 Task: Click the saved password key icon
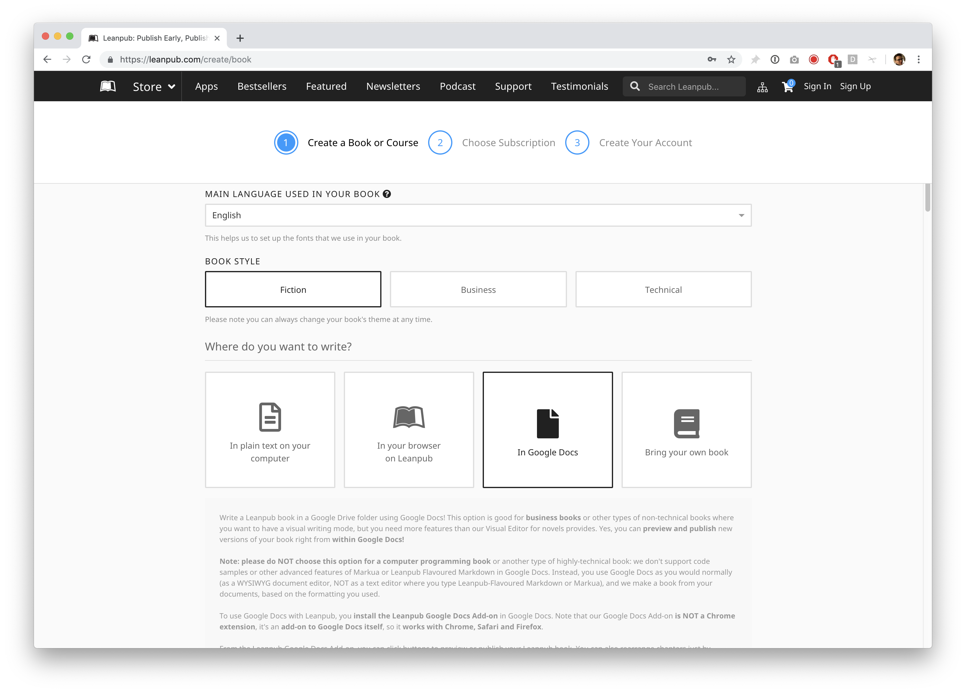click(712, 60)
